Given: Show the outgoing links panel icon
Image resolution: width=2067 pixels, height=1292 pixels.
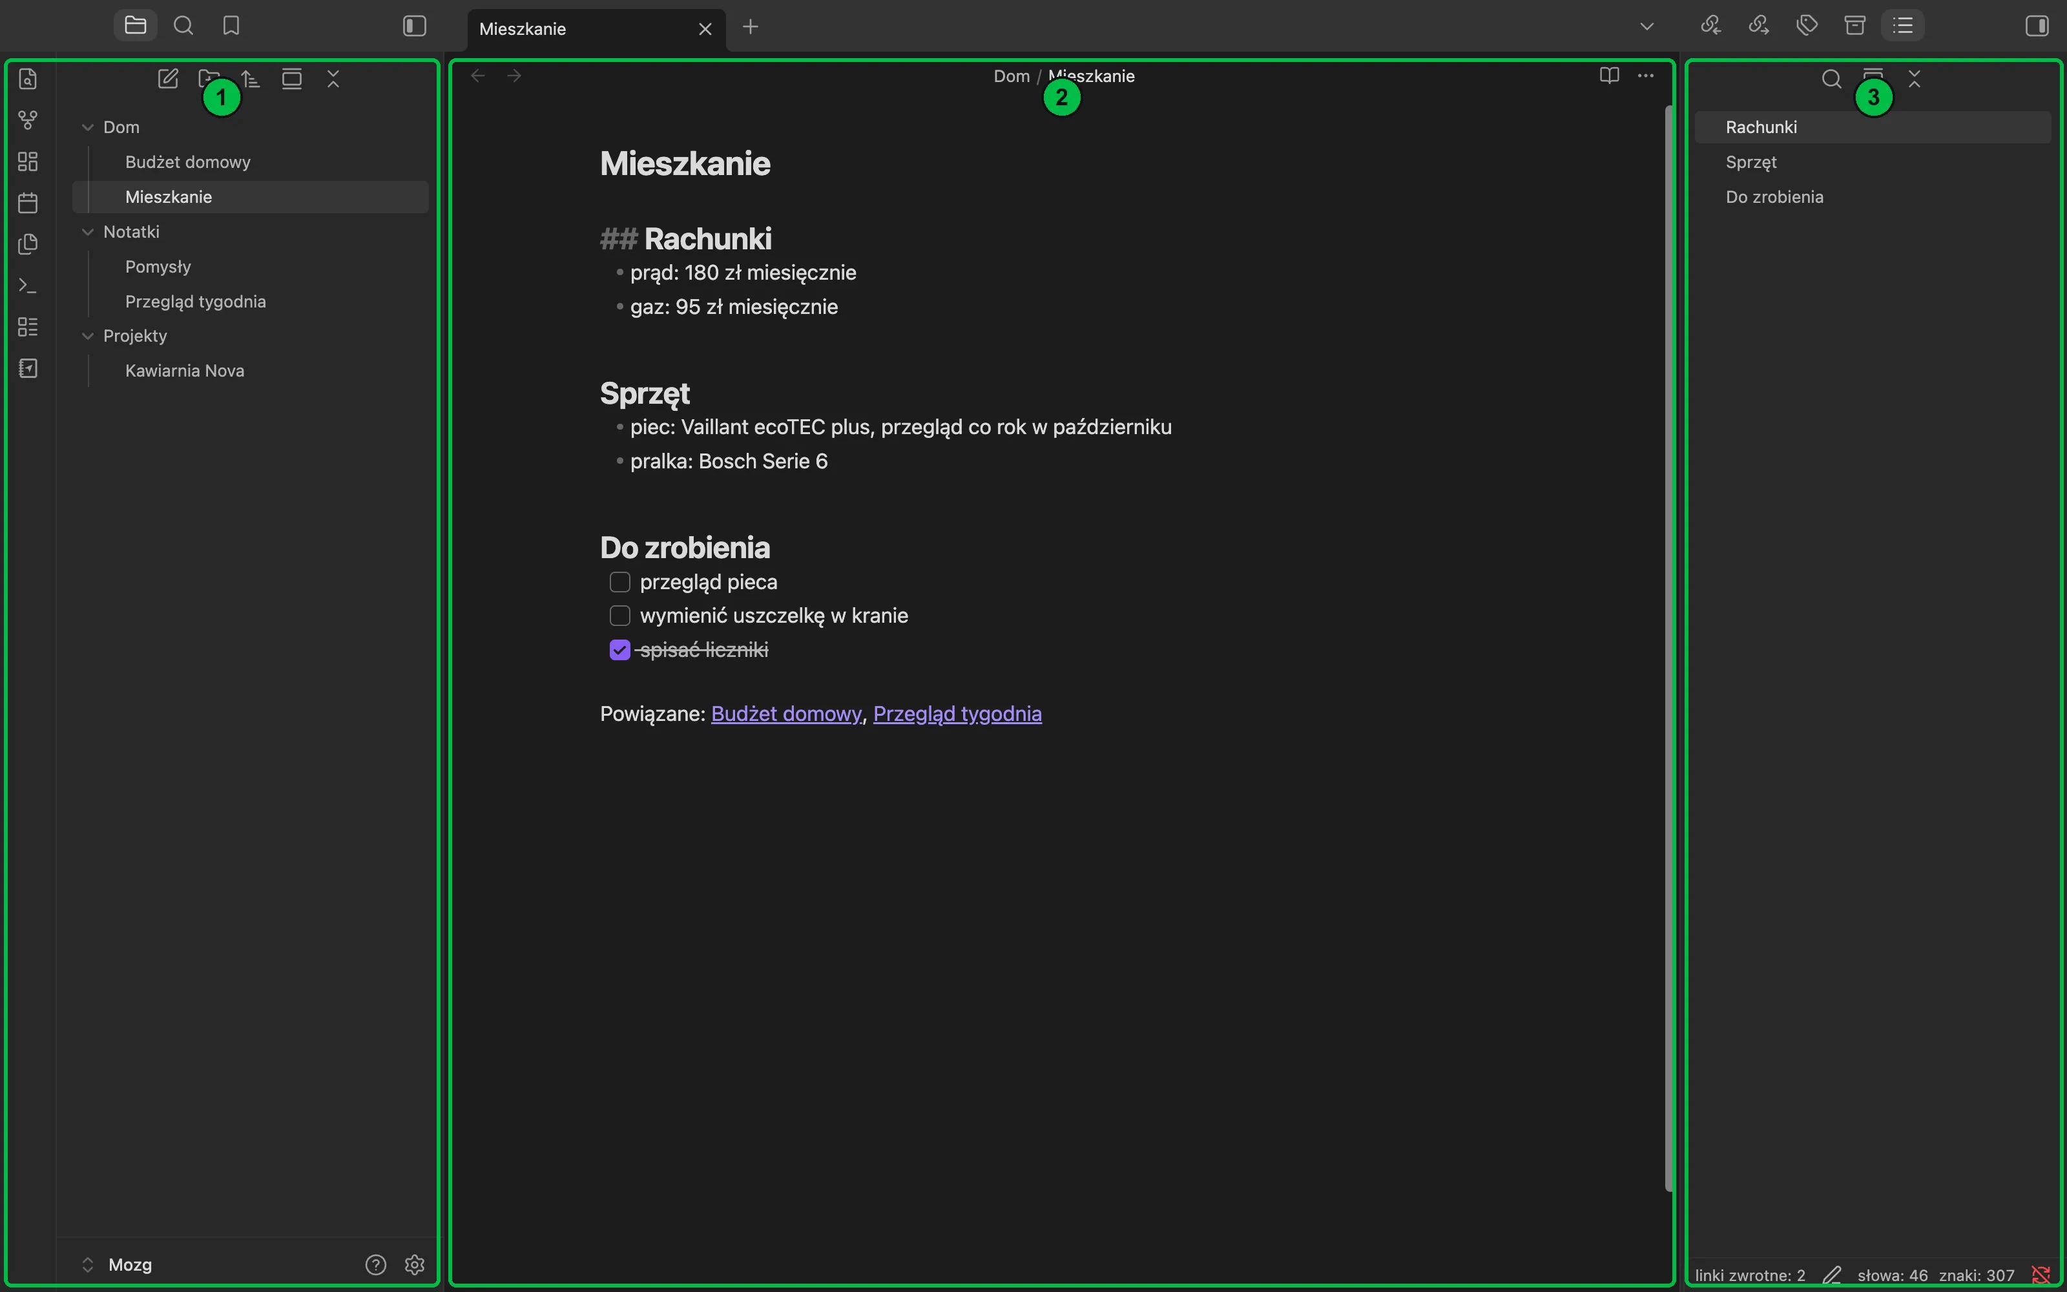Looking at the screenshot, I should coord(1758,26).
